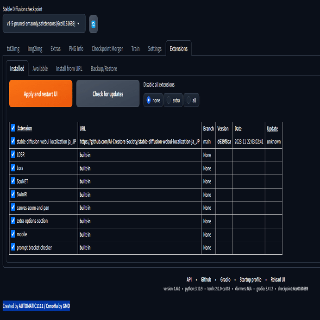Toggle the prompt-bracket-checker checkbox
The width and height of the screenshot is (320, 320).
pyautogui.click(x=13, y=247)
